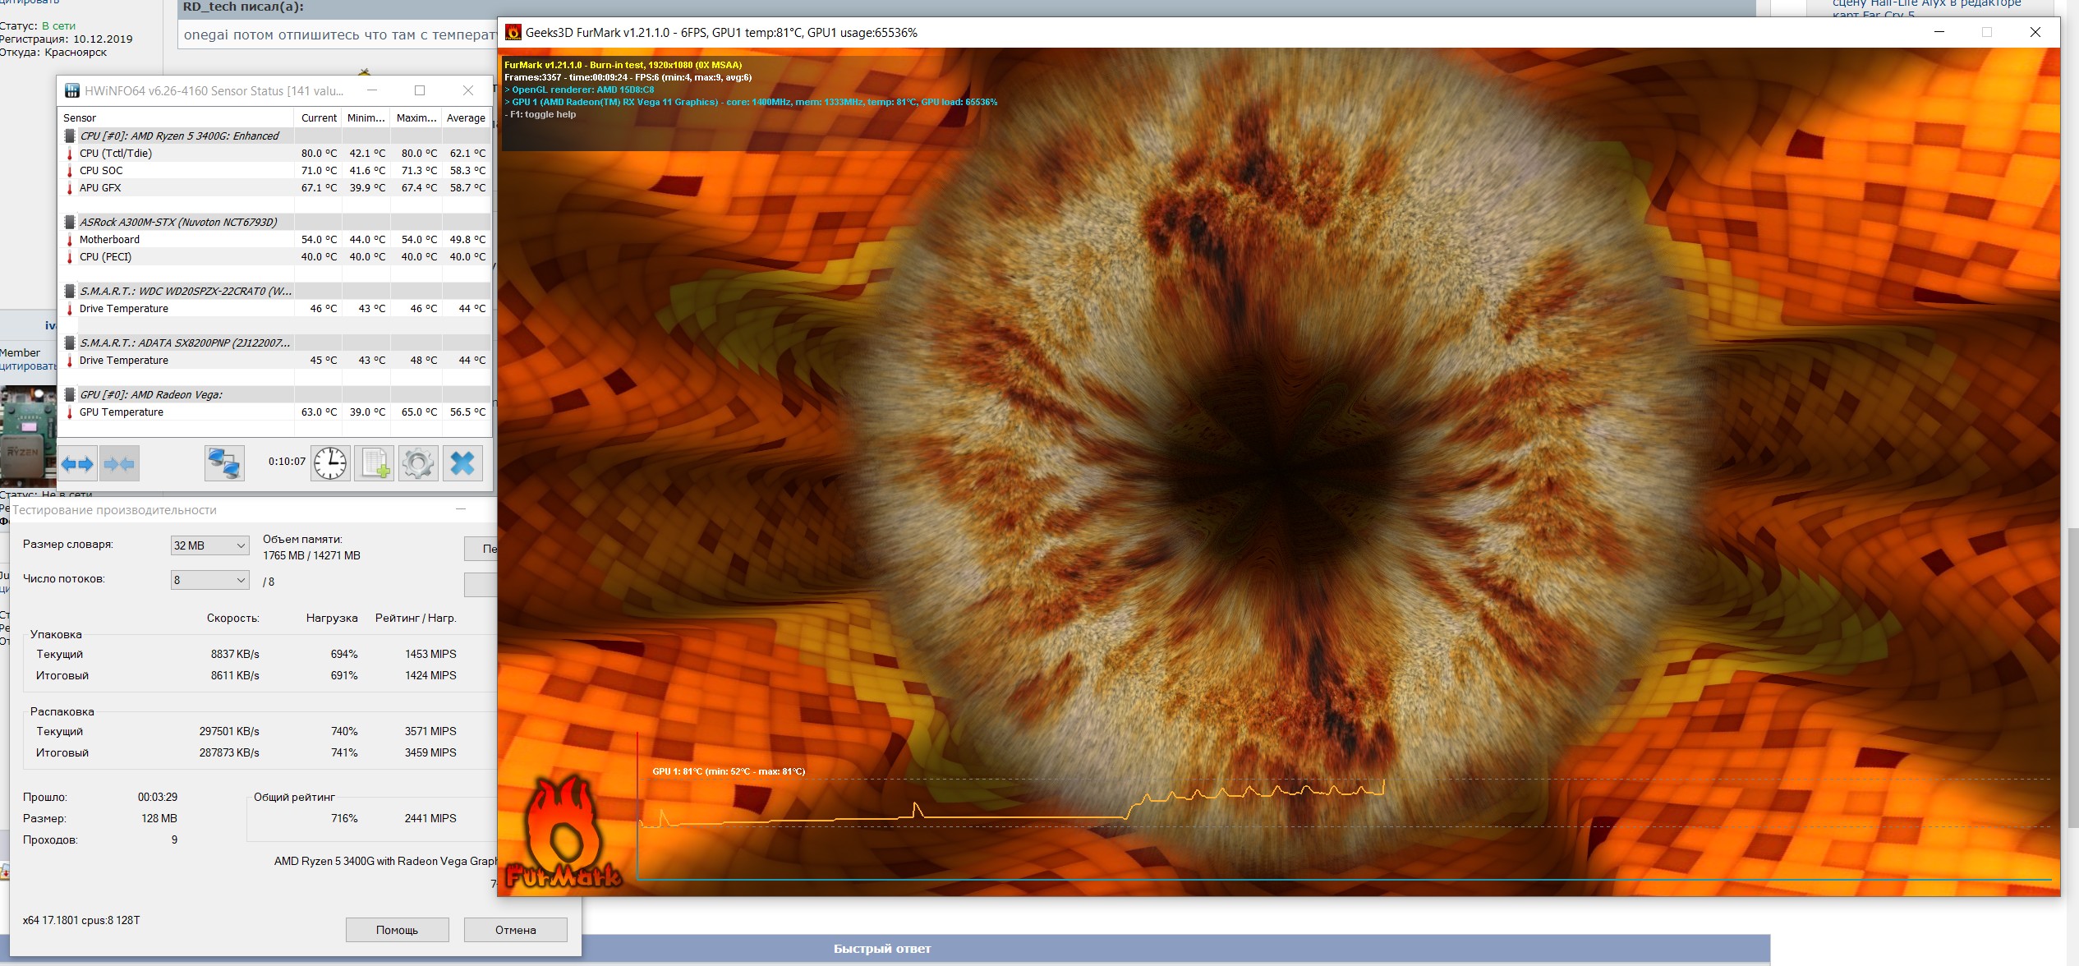Click the collapse sensor columns arrows icon
Viewport: 2079px width, 966px height.
pos(119,464)
